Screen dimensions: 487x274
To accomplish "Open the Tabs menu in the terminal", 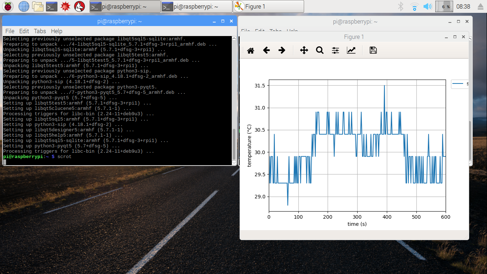I will click(x=40, y=31).
